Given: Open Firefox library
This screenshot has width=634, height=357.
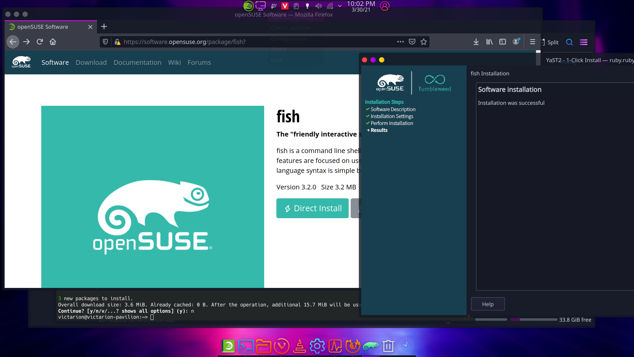Looking at the screenshot, I should 489,42.
